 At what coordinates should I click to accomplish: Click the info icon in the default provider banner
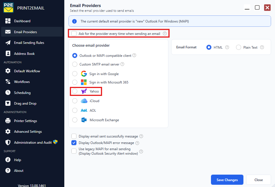(x=74, y=21)
